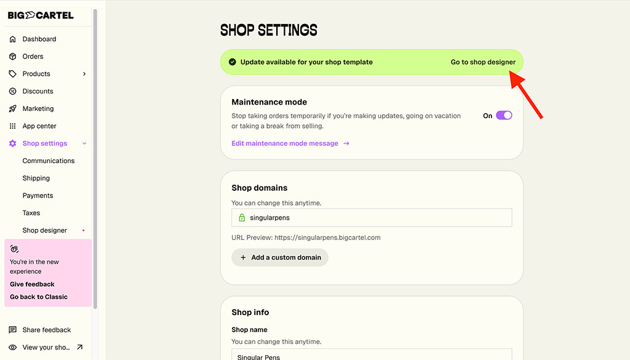Open Shop designer in the sidebar
The image size is (630, 360).
(x=44, y=230)
